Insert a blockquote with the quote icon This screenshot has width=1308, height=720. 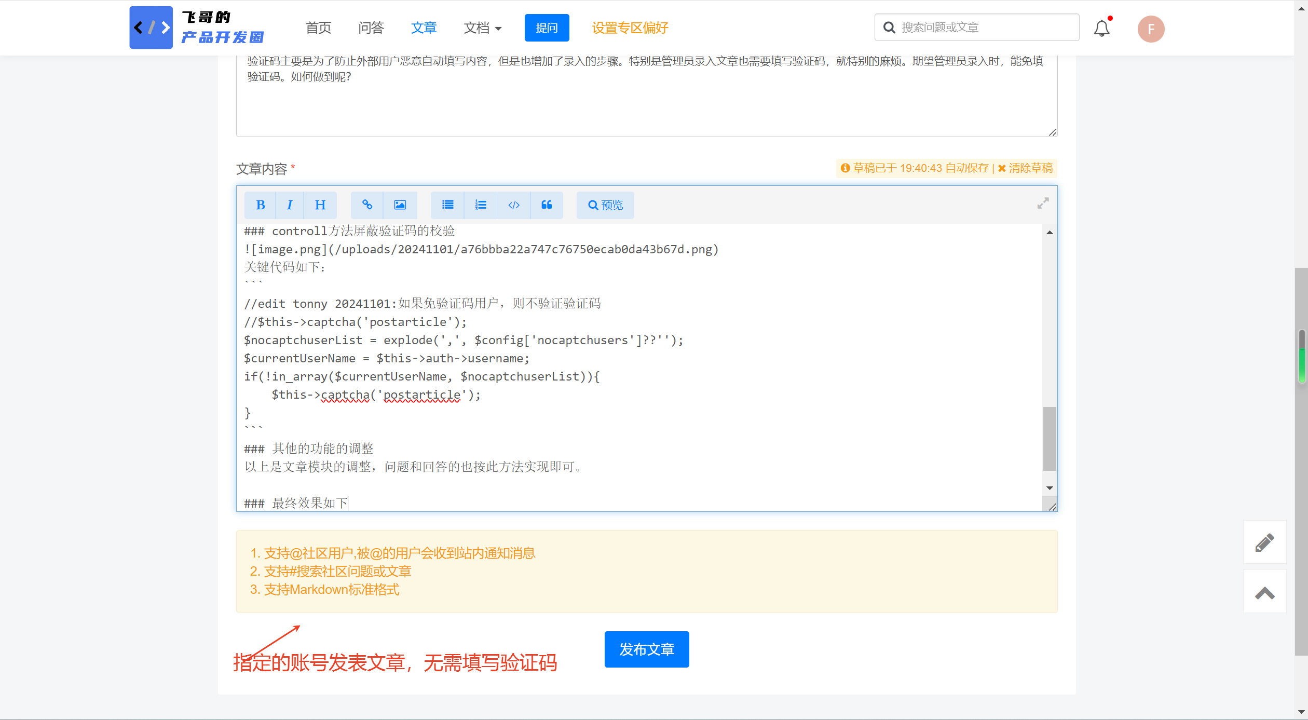[547, 205]
